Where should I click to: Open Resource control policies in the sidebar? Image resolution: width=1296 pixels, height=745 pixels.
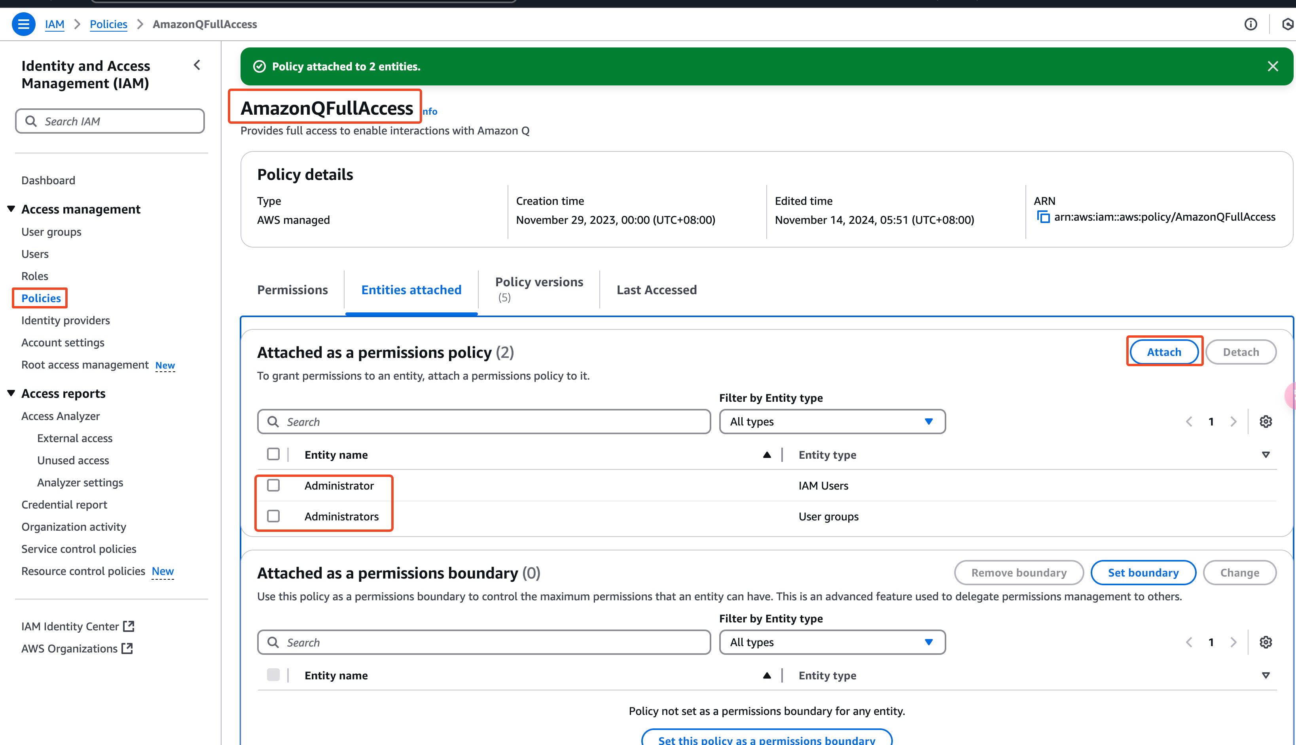[x=83, y=571]
